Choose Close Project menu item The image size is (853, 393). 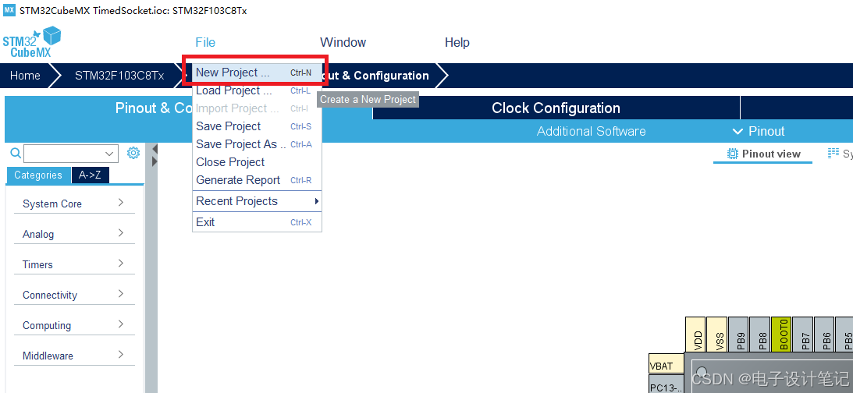tap(257, 162)
